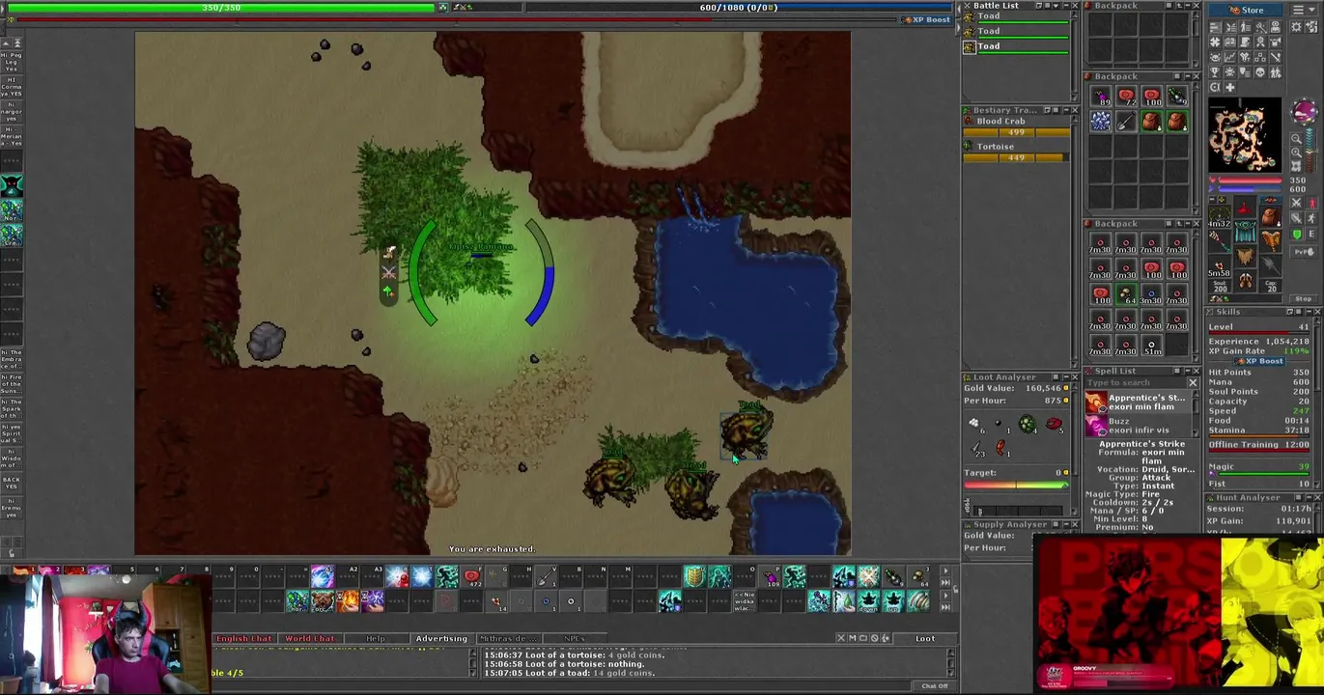Open the analytics graph icon

[1229, 56]
